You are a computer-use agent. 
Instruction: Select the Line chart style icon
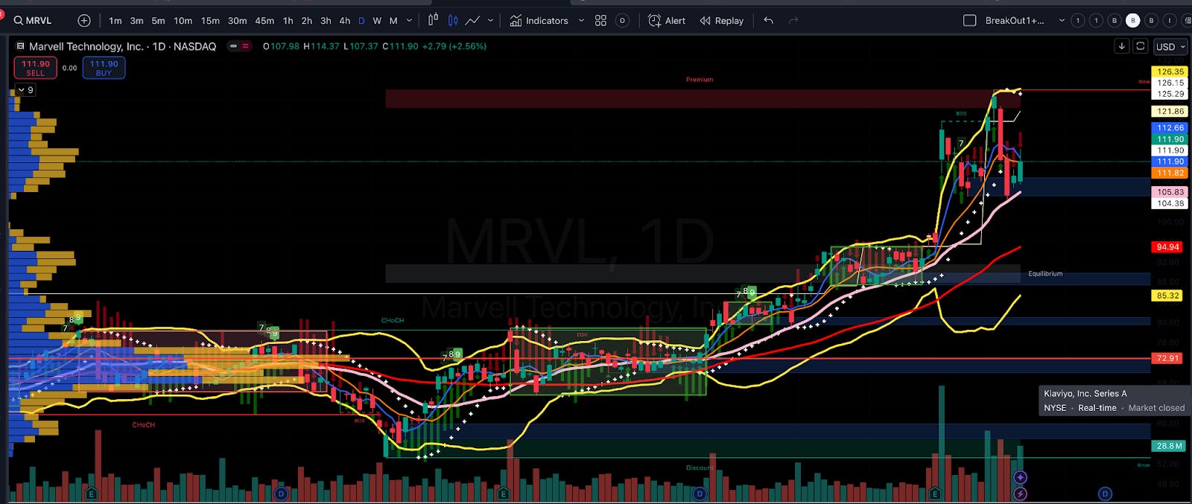(472, 21)
